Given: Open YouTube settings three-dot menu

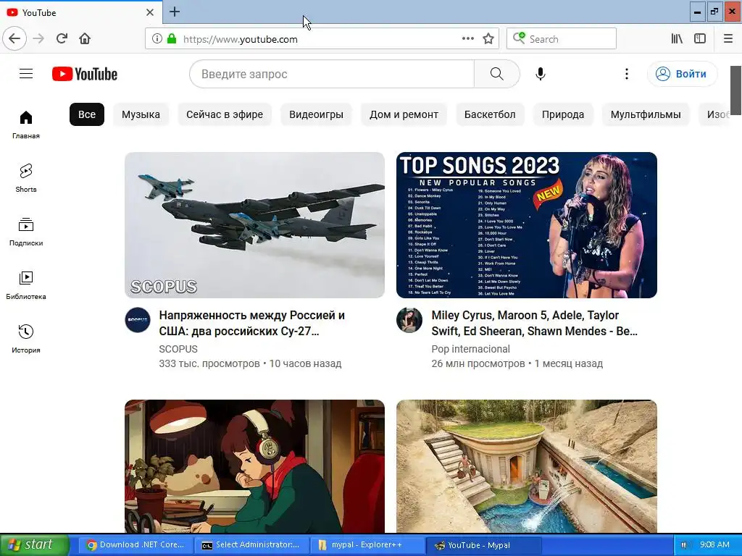Looking at the screenshot, I should [x=627, y=74].
